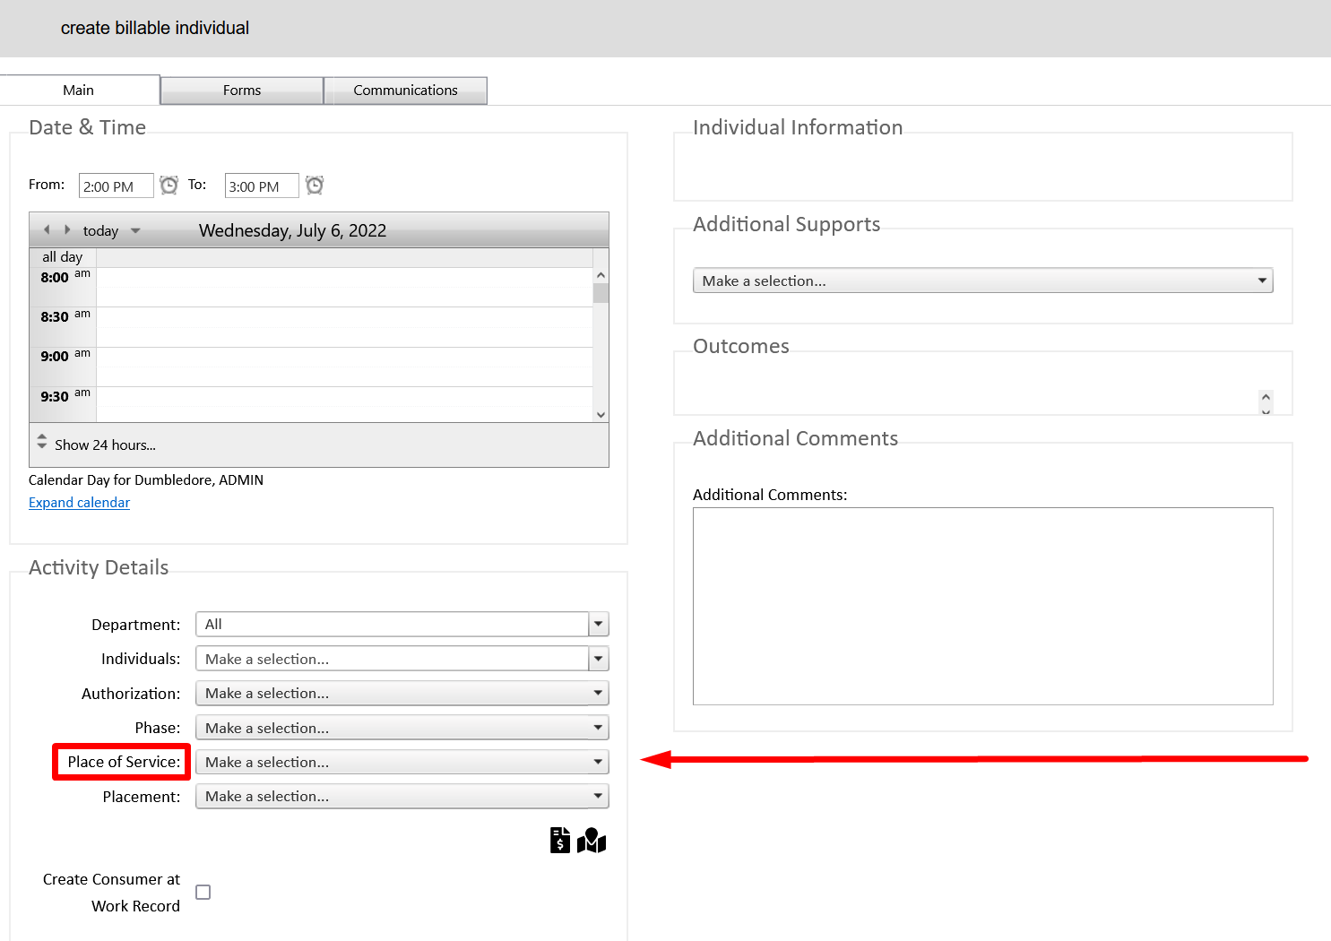The width and height of the screenshot is (1331, 941).
Task: Click into the Additional Comments text box
Action: (982, 606)
